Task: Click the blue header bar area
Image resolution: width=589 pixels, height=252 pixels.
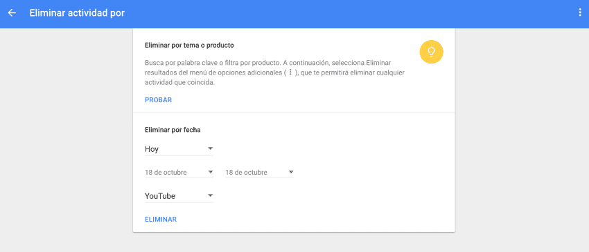Action: click(x=294, y=14)
